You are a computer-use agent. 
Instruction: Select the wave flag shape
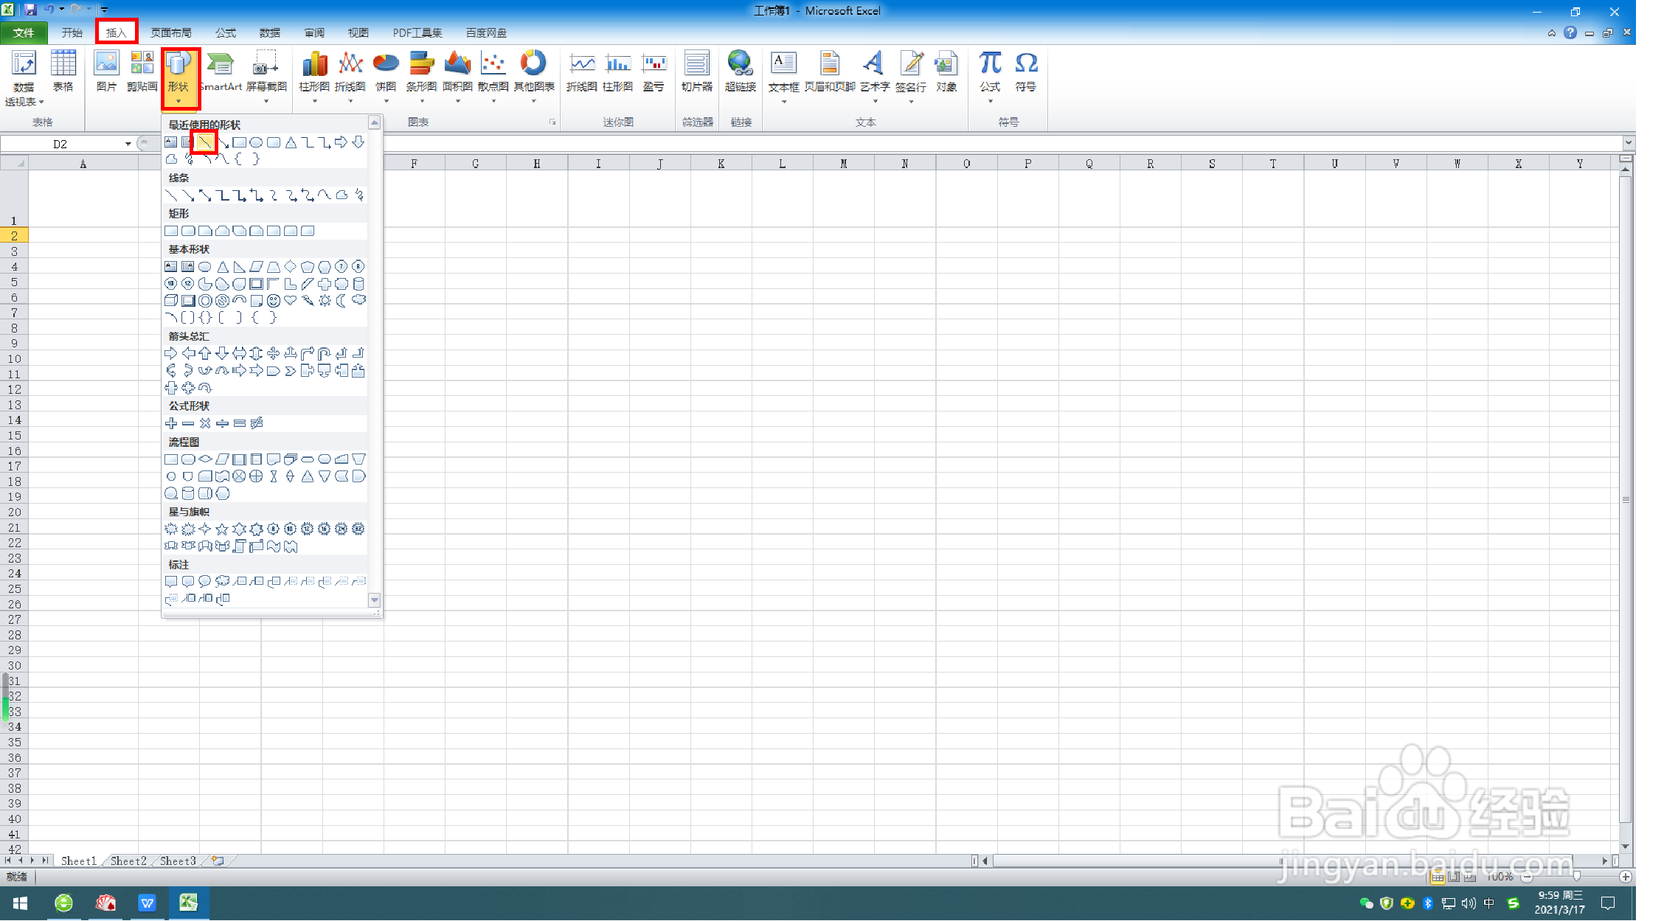pyautogui.click(x=274, y=546)
